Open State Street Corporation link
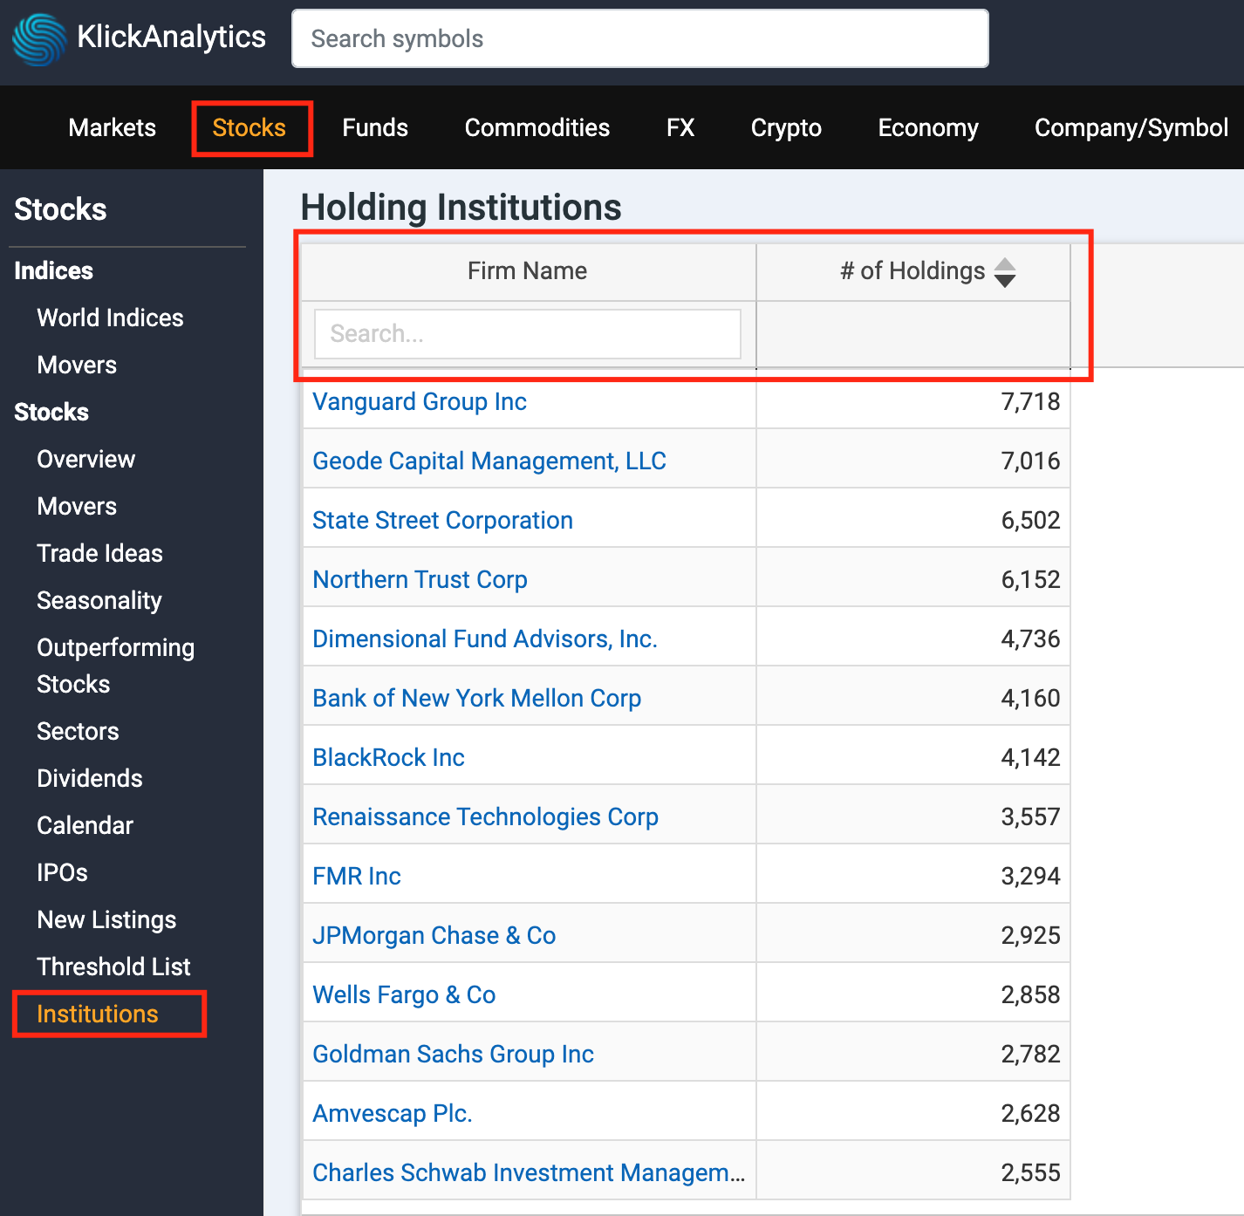 (x=442, y=520)
